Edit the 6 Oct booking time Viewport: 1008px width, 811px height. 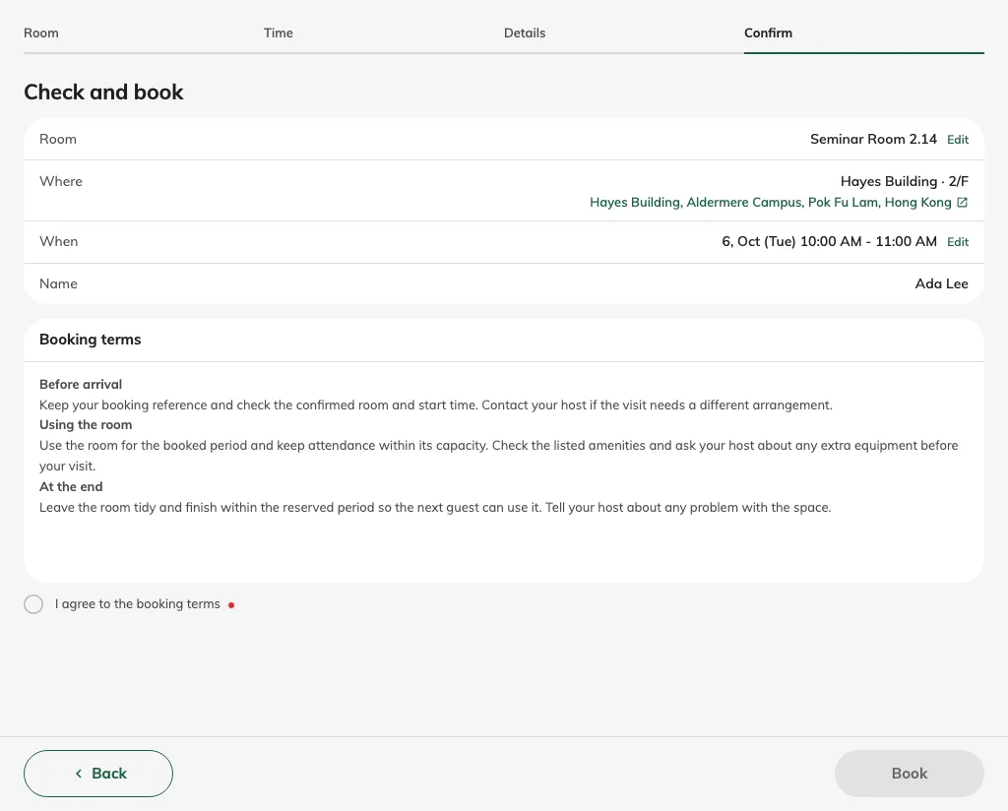pos(957,242)
